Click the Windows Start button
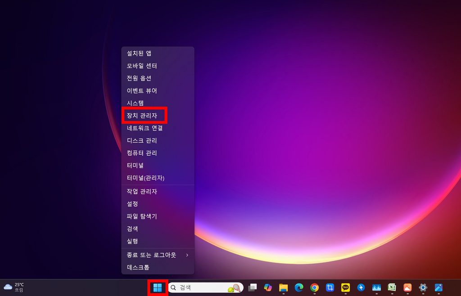The image size is (461, 296). (x=158, y=287)
